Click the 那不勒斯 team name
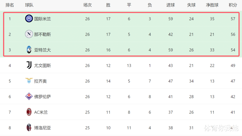Image resolution: width=242 pixels, height=136 pixels. pos(42,35)
